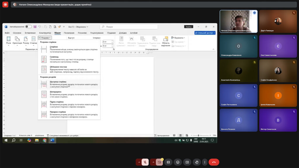The height and width of the screenshot is (168, 299).
Task: Collapse the Word ribbon with the chevron
Action: pyautogui.click(x=213, y=49)
